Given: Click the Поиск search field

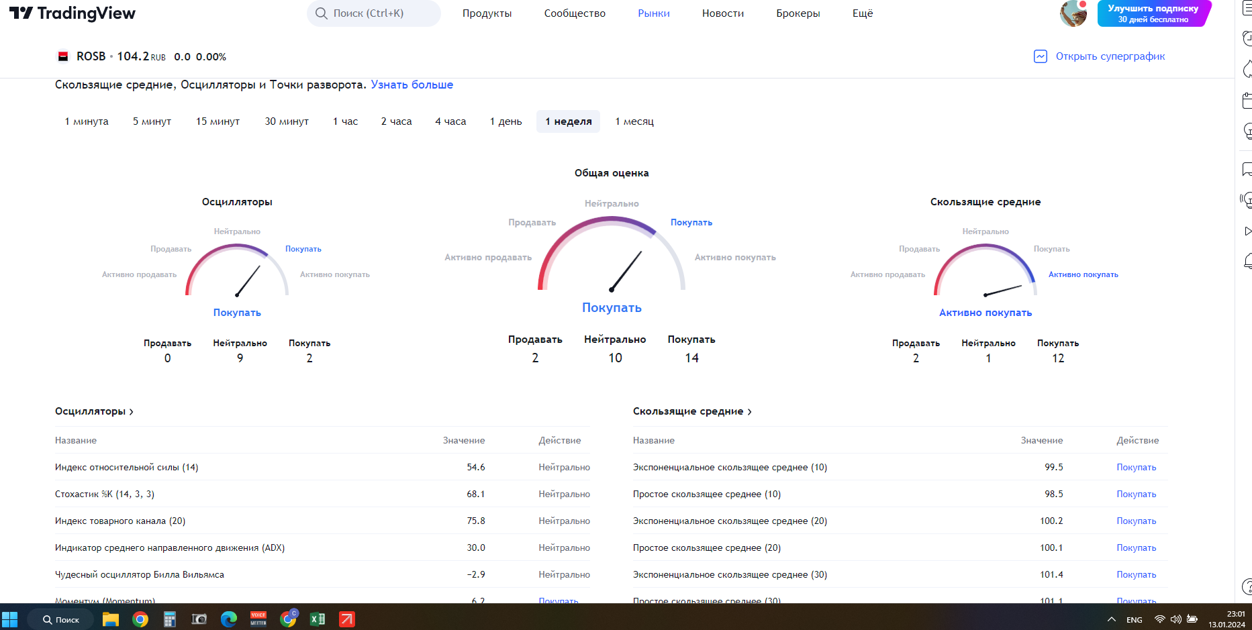Looking at the screenshot, I should (x=373, y=13).
